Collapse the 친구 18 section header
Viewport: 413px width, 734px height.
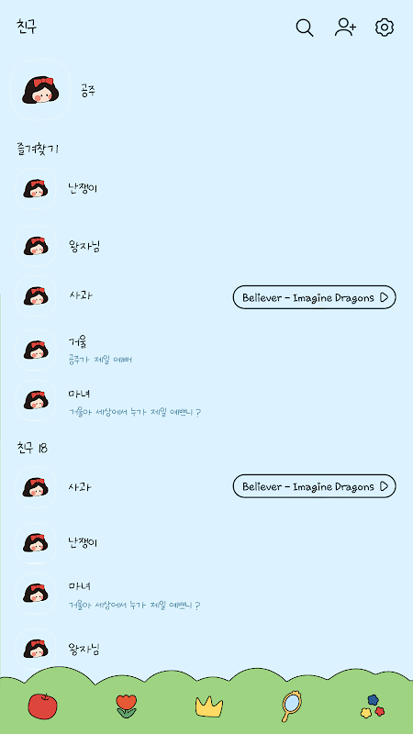click(x=32, y=449)
